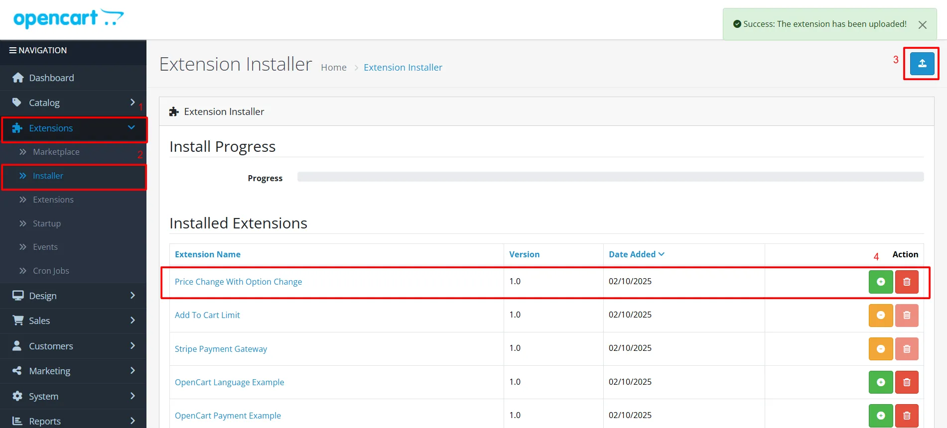Dismiss the success upload notification
Screen dimensions: 947x428
pos(922,25)
